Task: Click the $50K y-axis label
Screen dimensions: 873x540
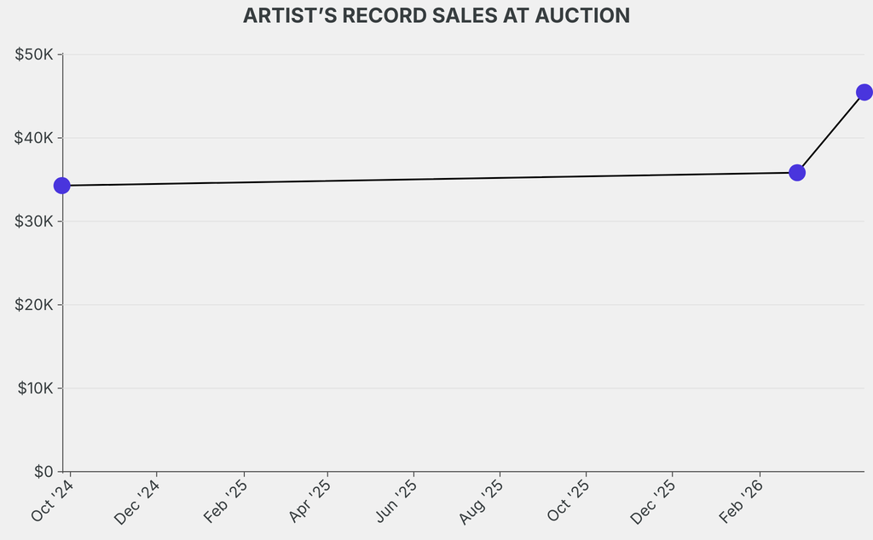Action: point(35,55)
